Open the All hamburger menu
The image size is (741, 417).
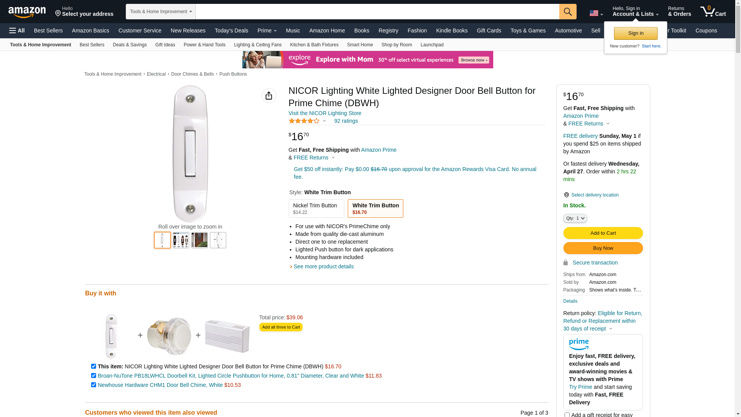coord(17,31)
